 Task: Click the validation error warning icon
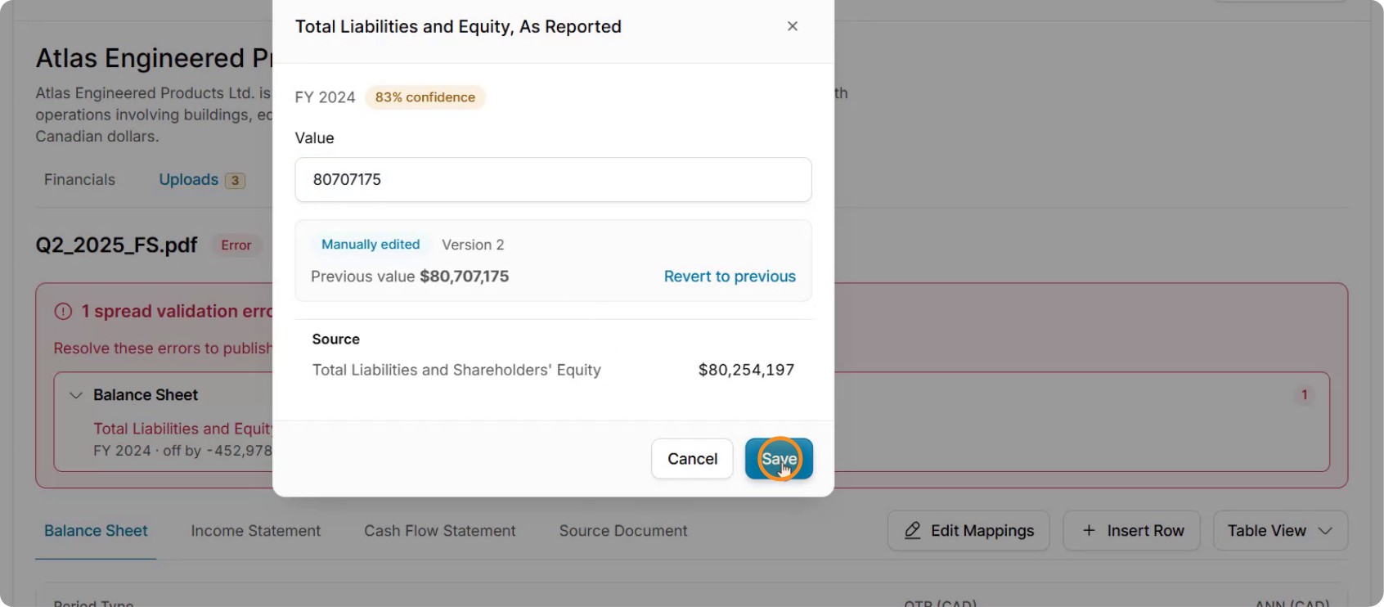coord(63,312)
